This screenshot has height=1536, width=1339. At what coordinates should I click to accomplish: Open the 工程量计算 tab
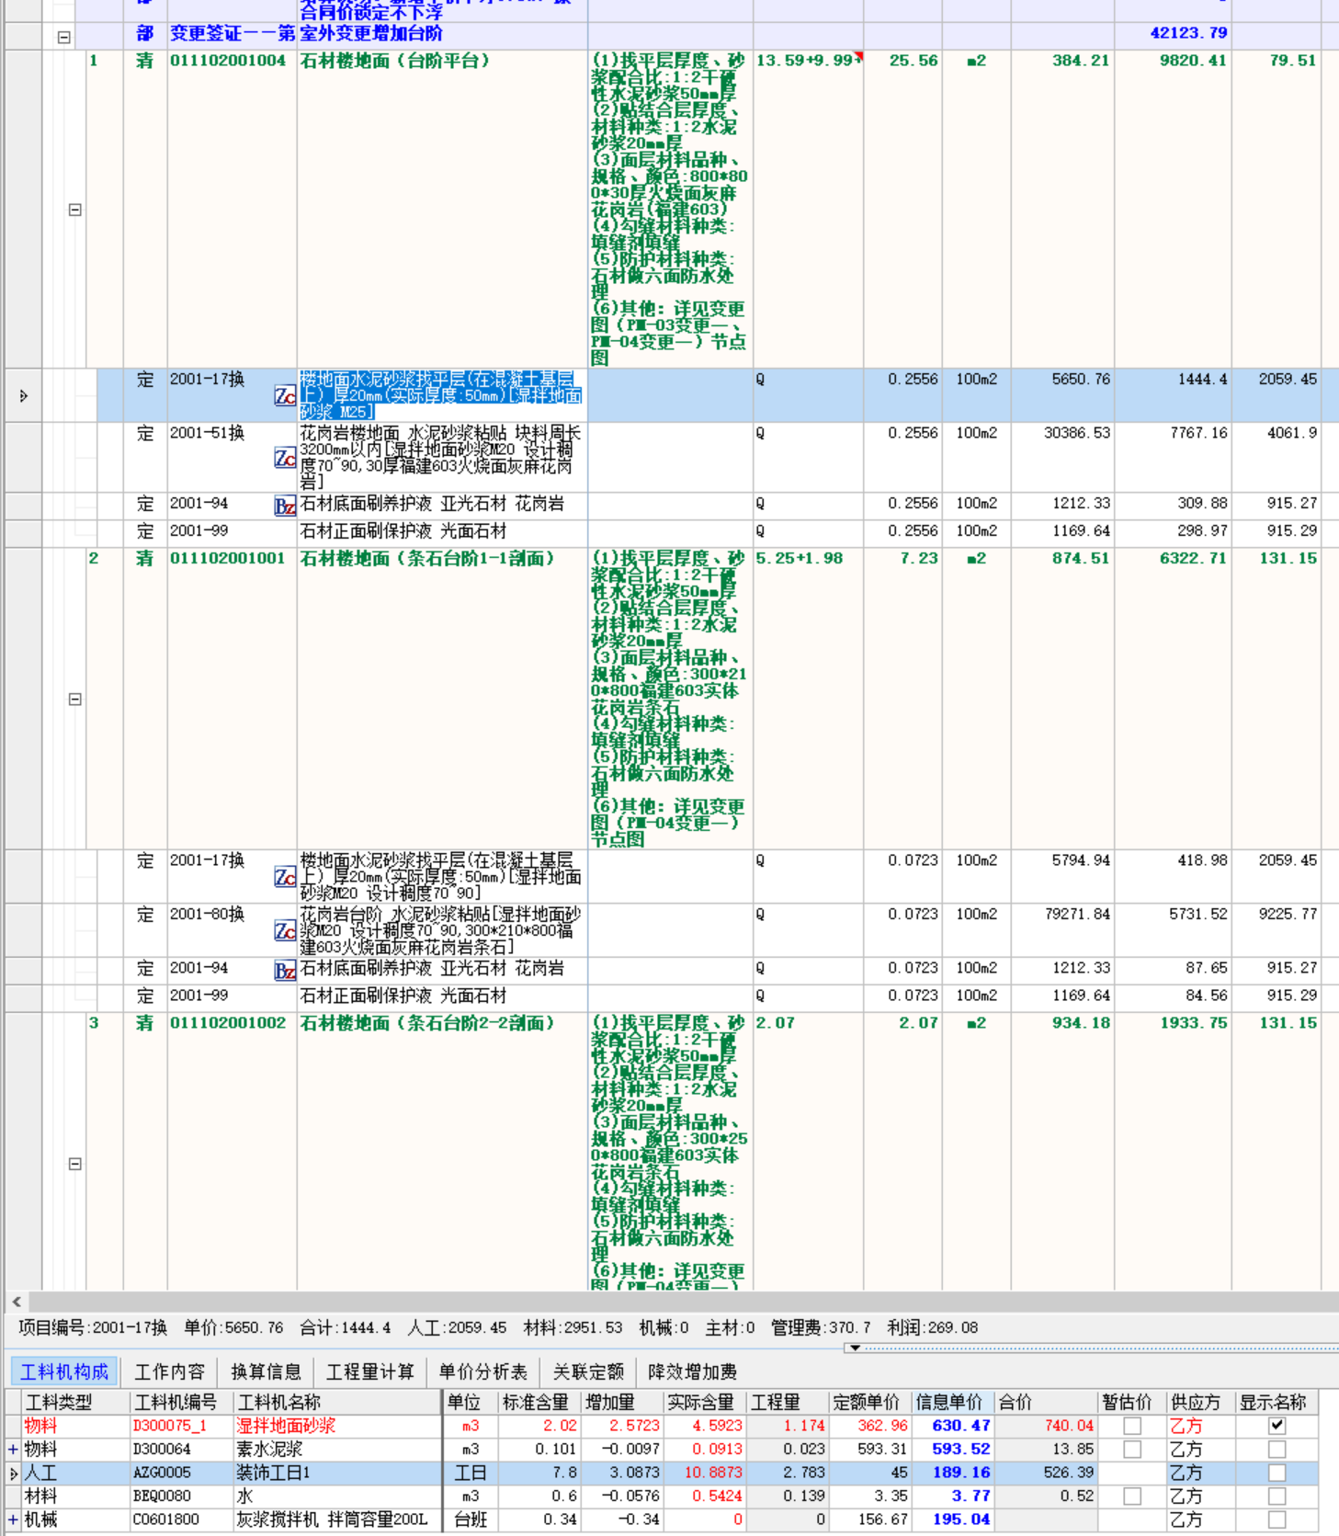pos(370,1371)
